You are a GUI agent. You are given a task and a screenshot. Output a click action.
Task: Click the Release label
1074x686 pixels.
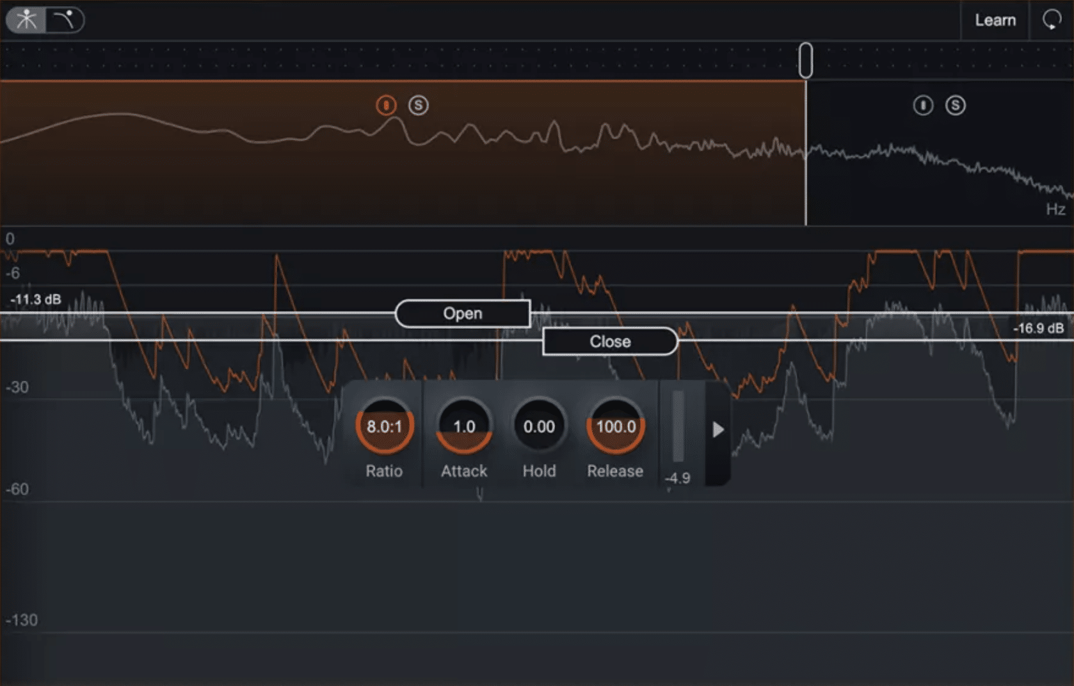click(x=615, y=471)
